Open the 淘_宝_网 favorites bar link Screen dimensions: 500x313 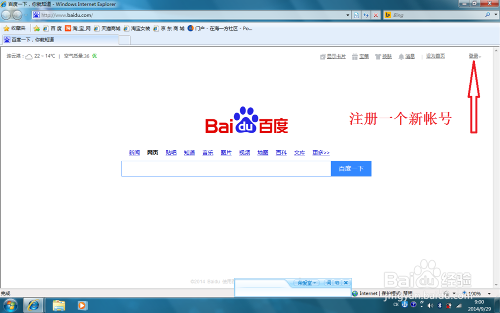tap(78, 29)
